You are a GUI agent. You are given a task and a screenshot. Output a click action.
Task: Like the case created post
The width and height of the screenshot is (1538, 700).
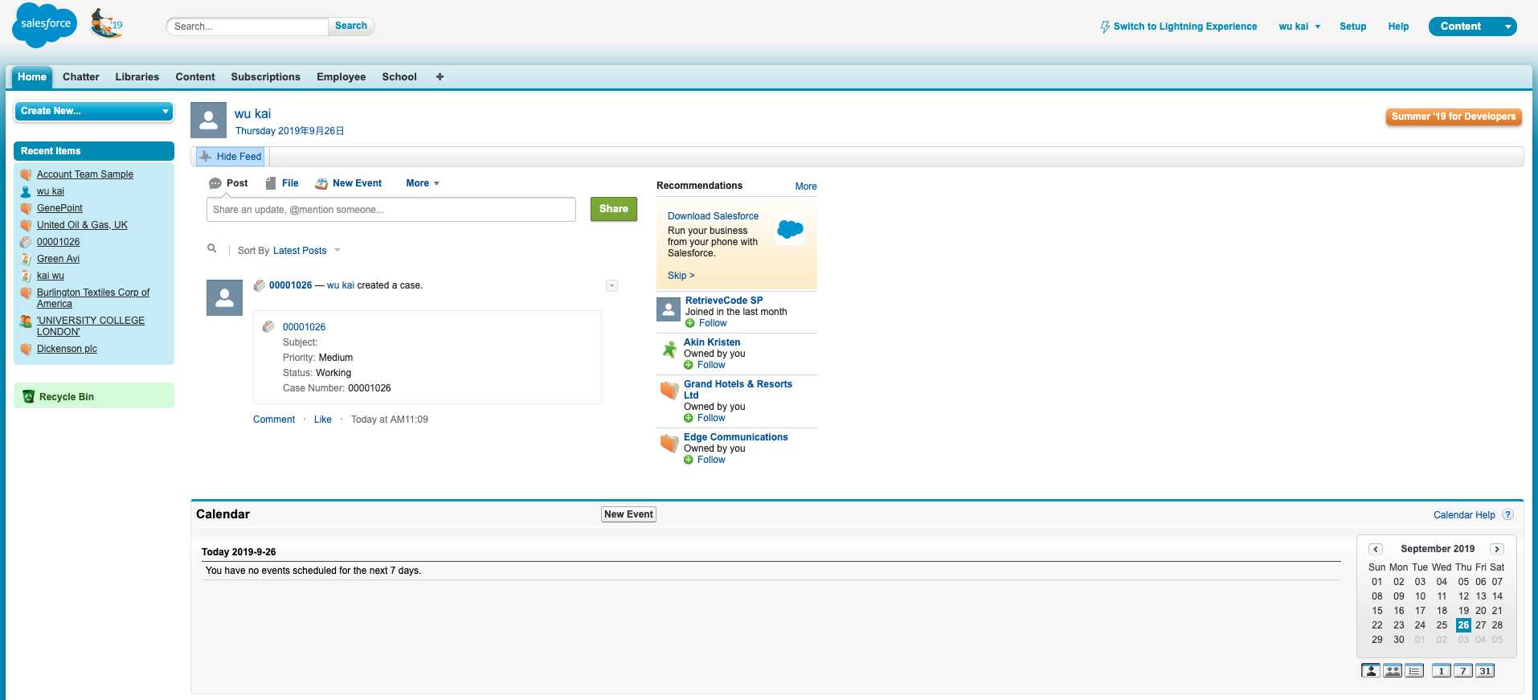[323, 420]
